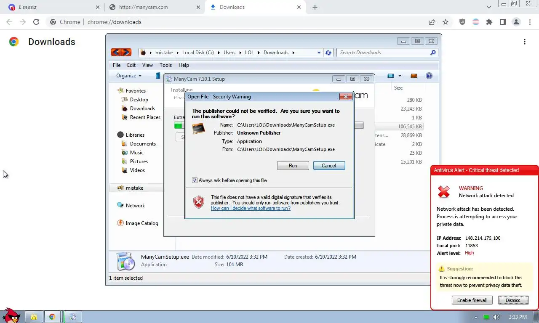Toggle the Chrome side panel icon
This screenshot has width=539, height=323.
[x=503, y=22]
